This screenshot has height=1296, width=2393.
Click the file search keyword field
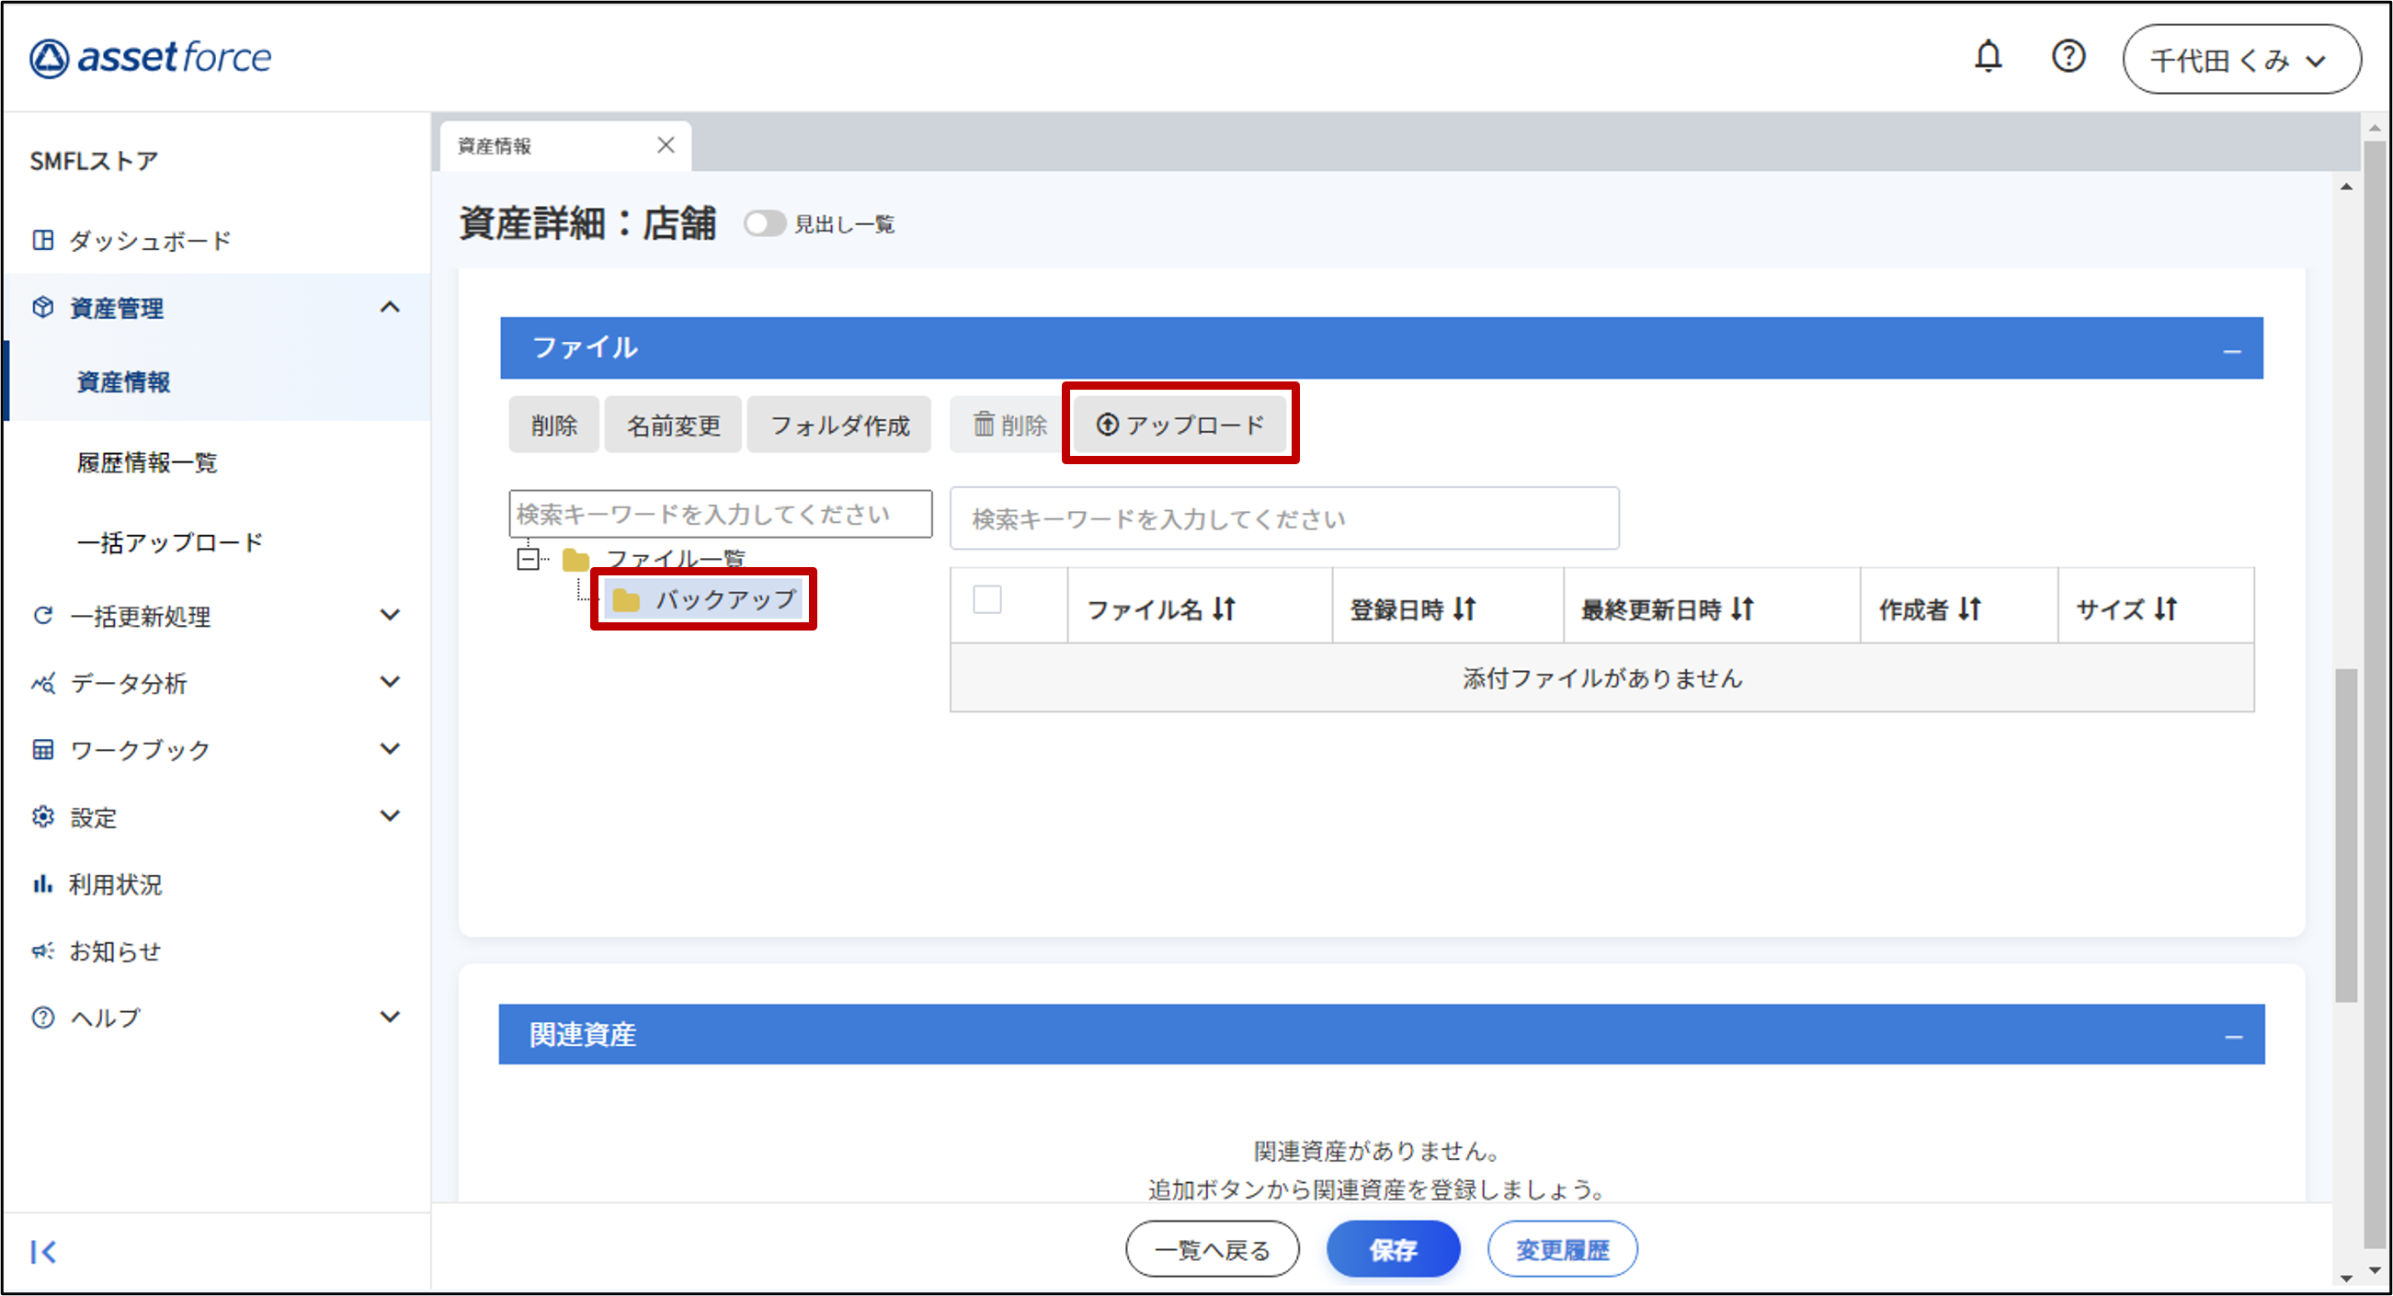tap(1283, 518)
